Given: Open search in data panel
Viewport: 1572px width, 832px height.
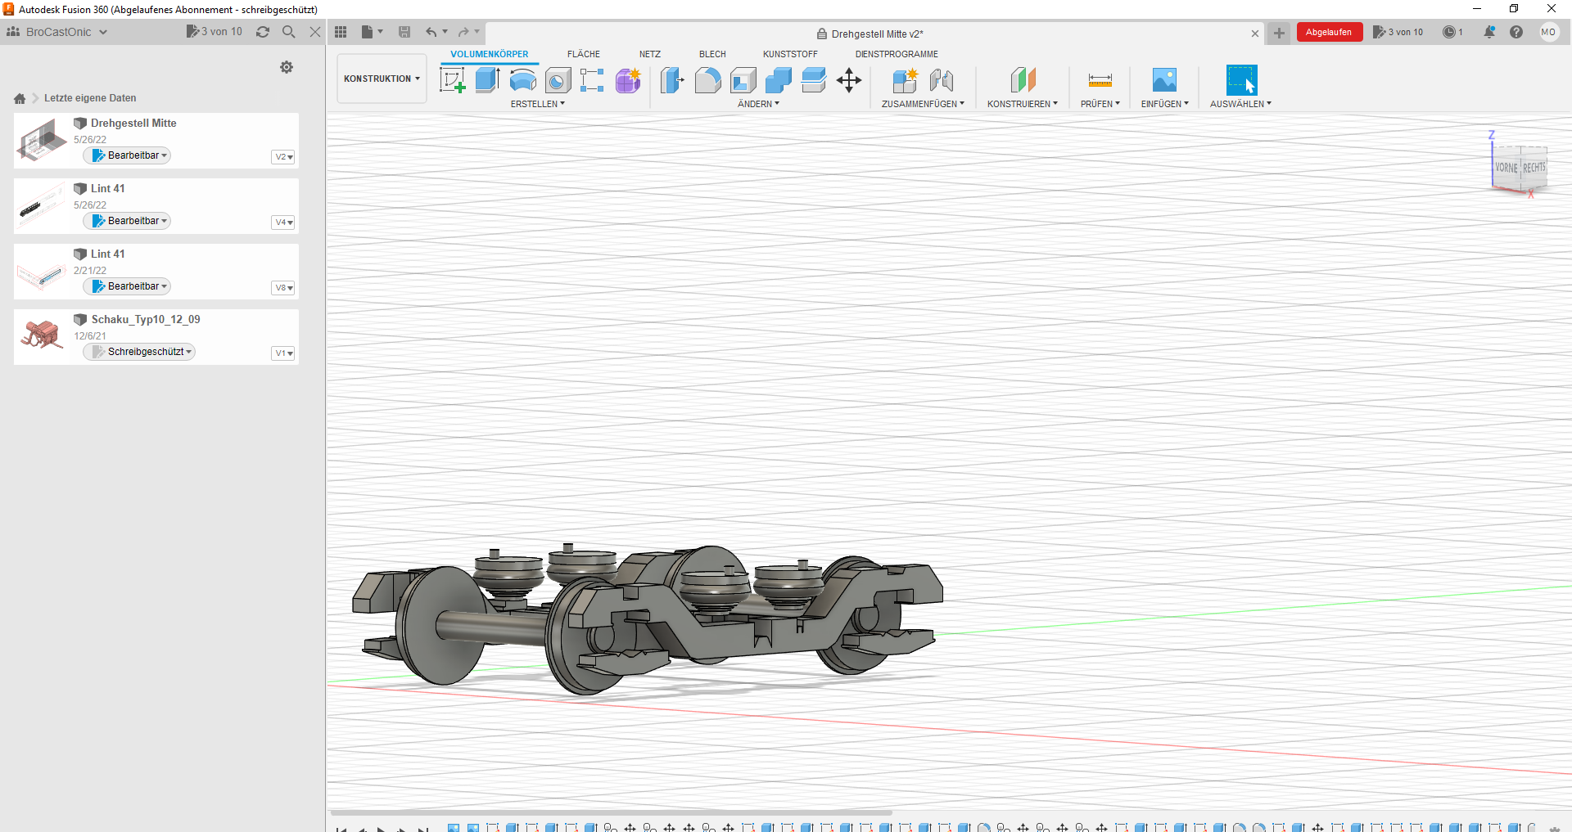Looking at the screenshot, I should 289,32.
